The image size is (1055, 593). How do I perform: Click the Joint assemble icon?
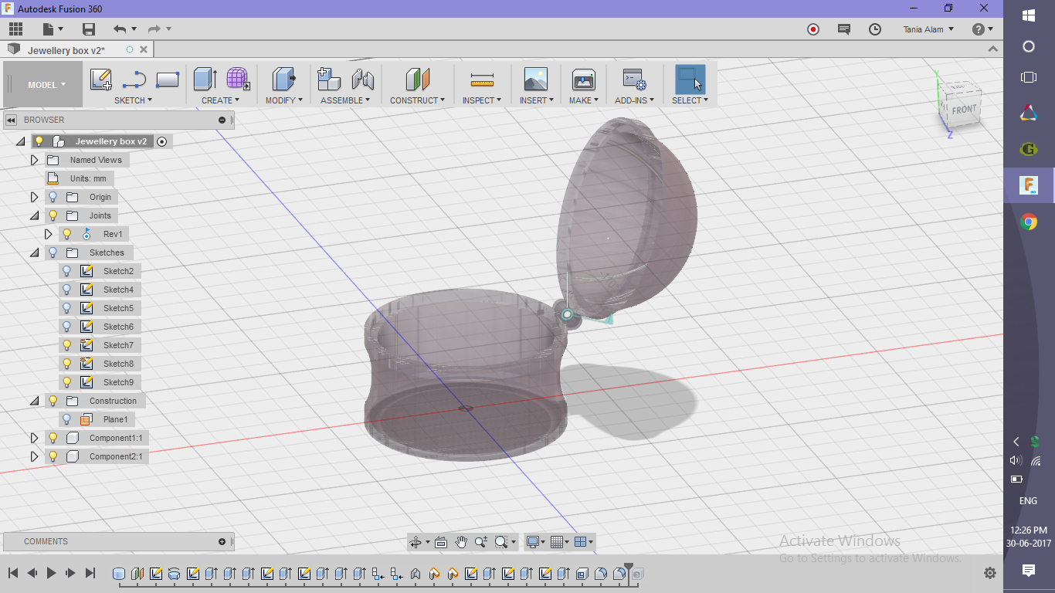pos(362,80)
